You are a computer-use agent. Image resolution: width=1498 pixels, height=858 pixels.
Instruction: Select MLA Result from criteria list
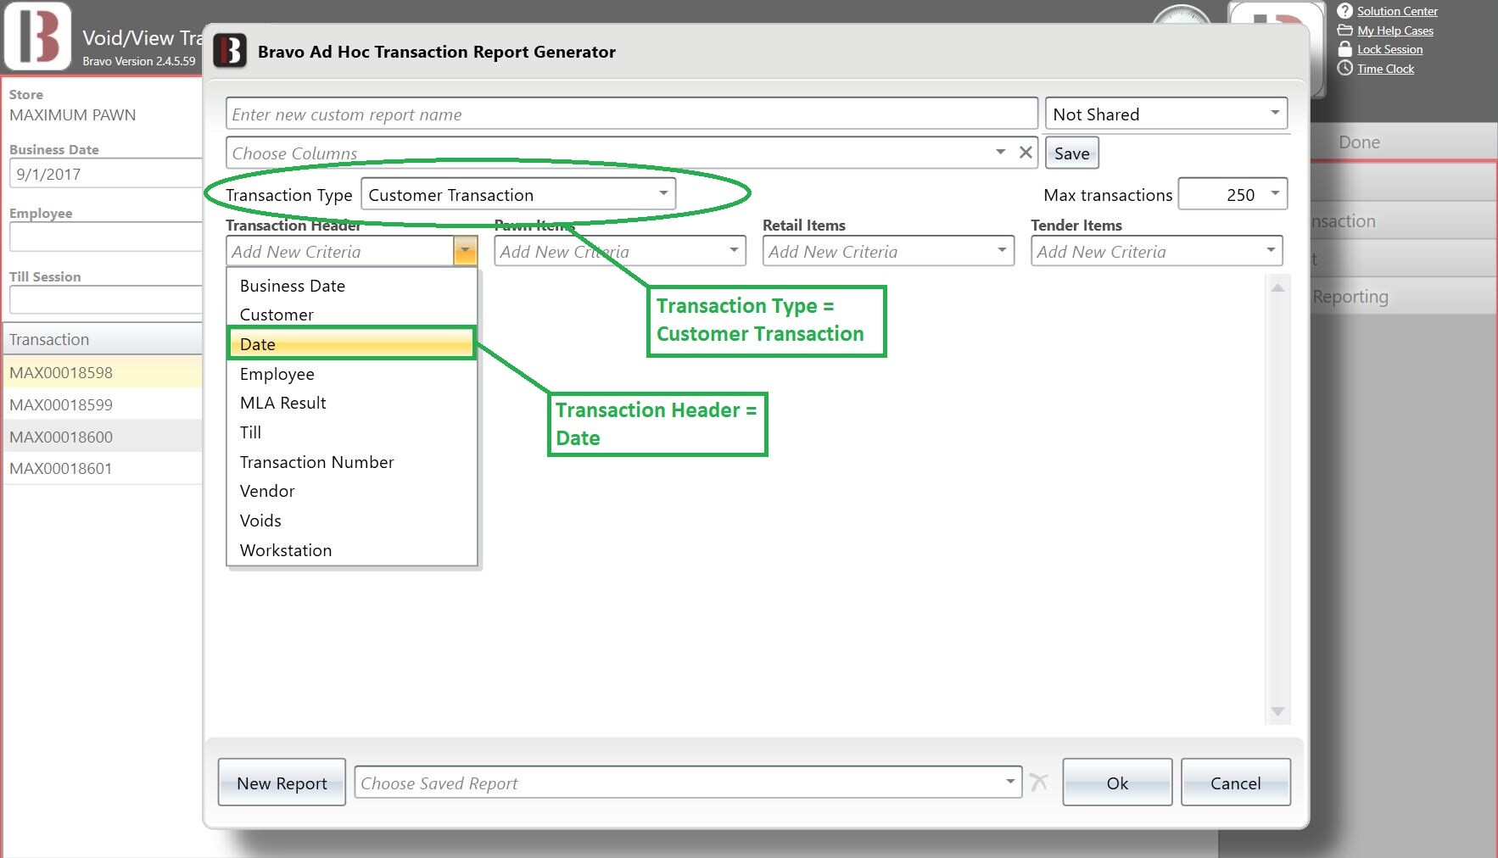point(352,403)
